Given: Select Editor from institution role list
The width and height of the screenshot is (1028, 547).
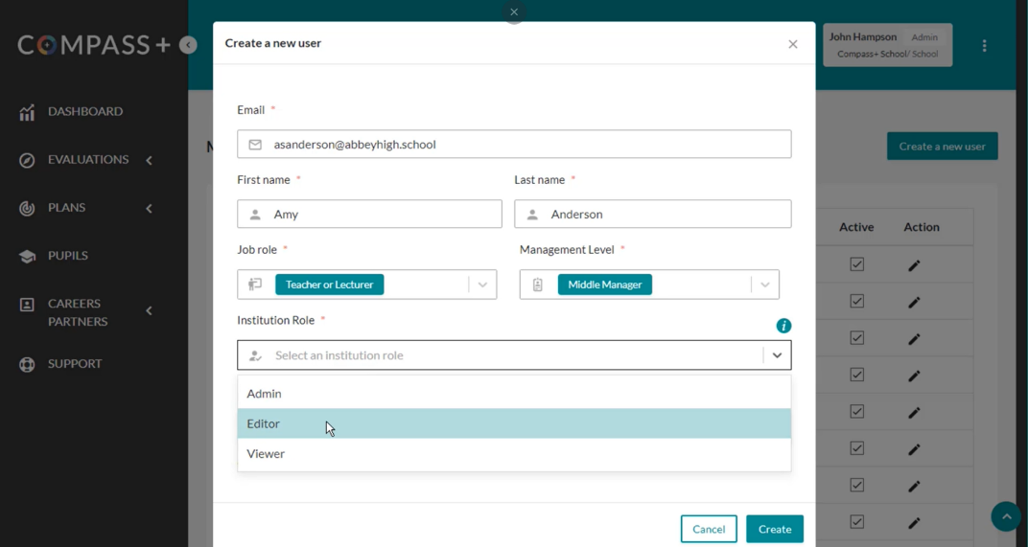Looking at the screenshot, I should [514, 423].
